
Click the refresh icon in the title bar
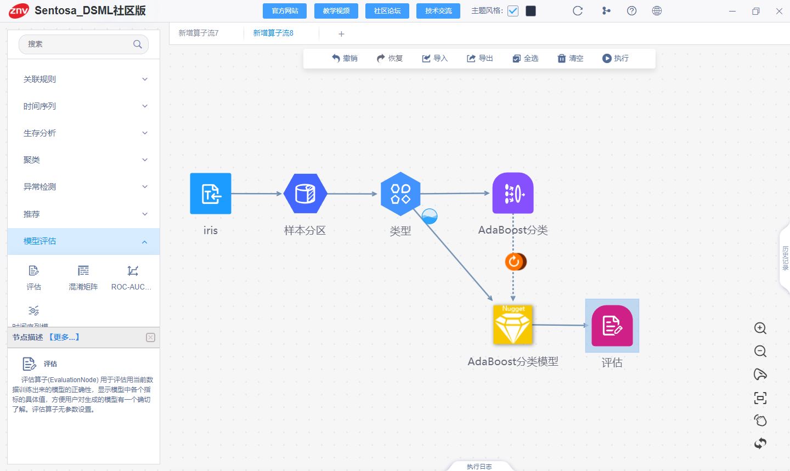point(578,10)
